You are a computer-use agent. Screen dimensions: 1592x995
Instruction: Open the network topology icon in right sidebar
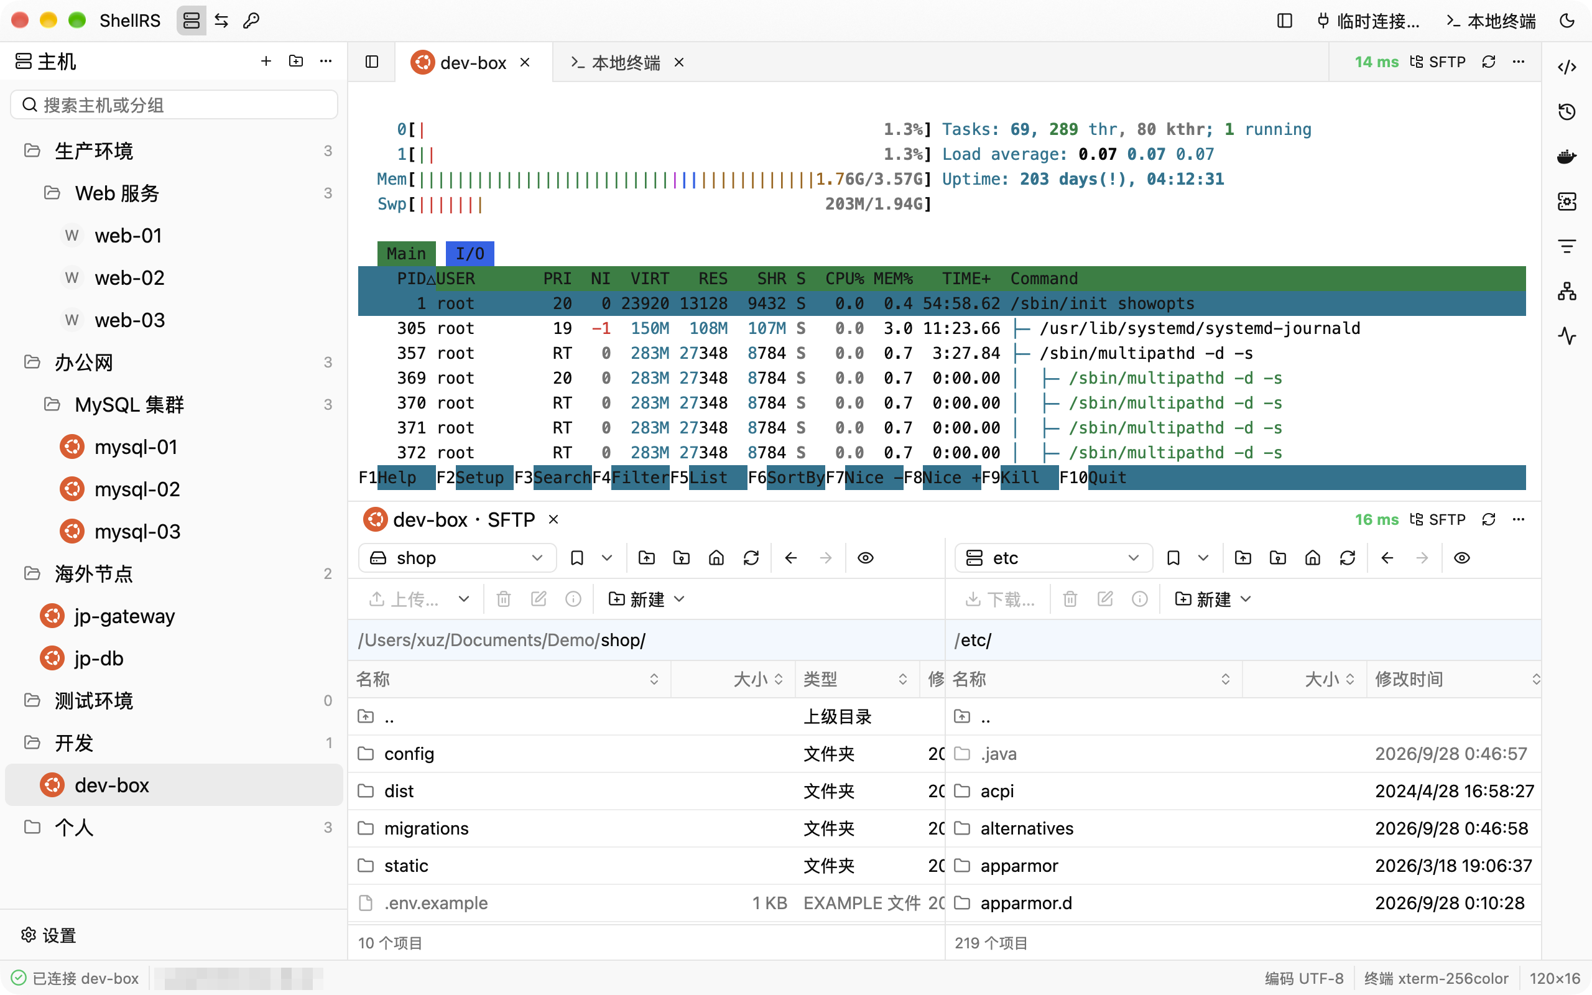pos(1567,292)
